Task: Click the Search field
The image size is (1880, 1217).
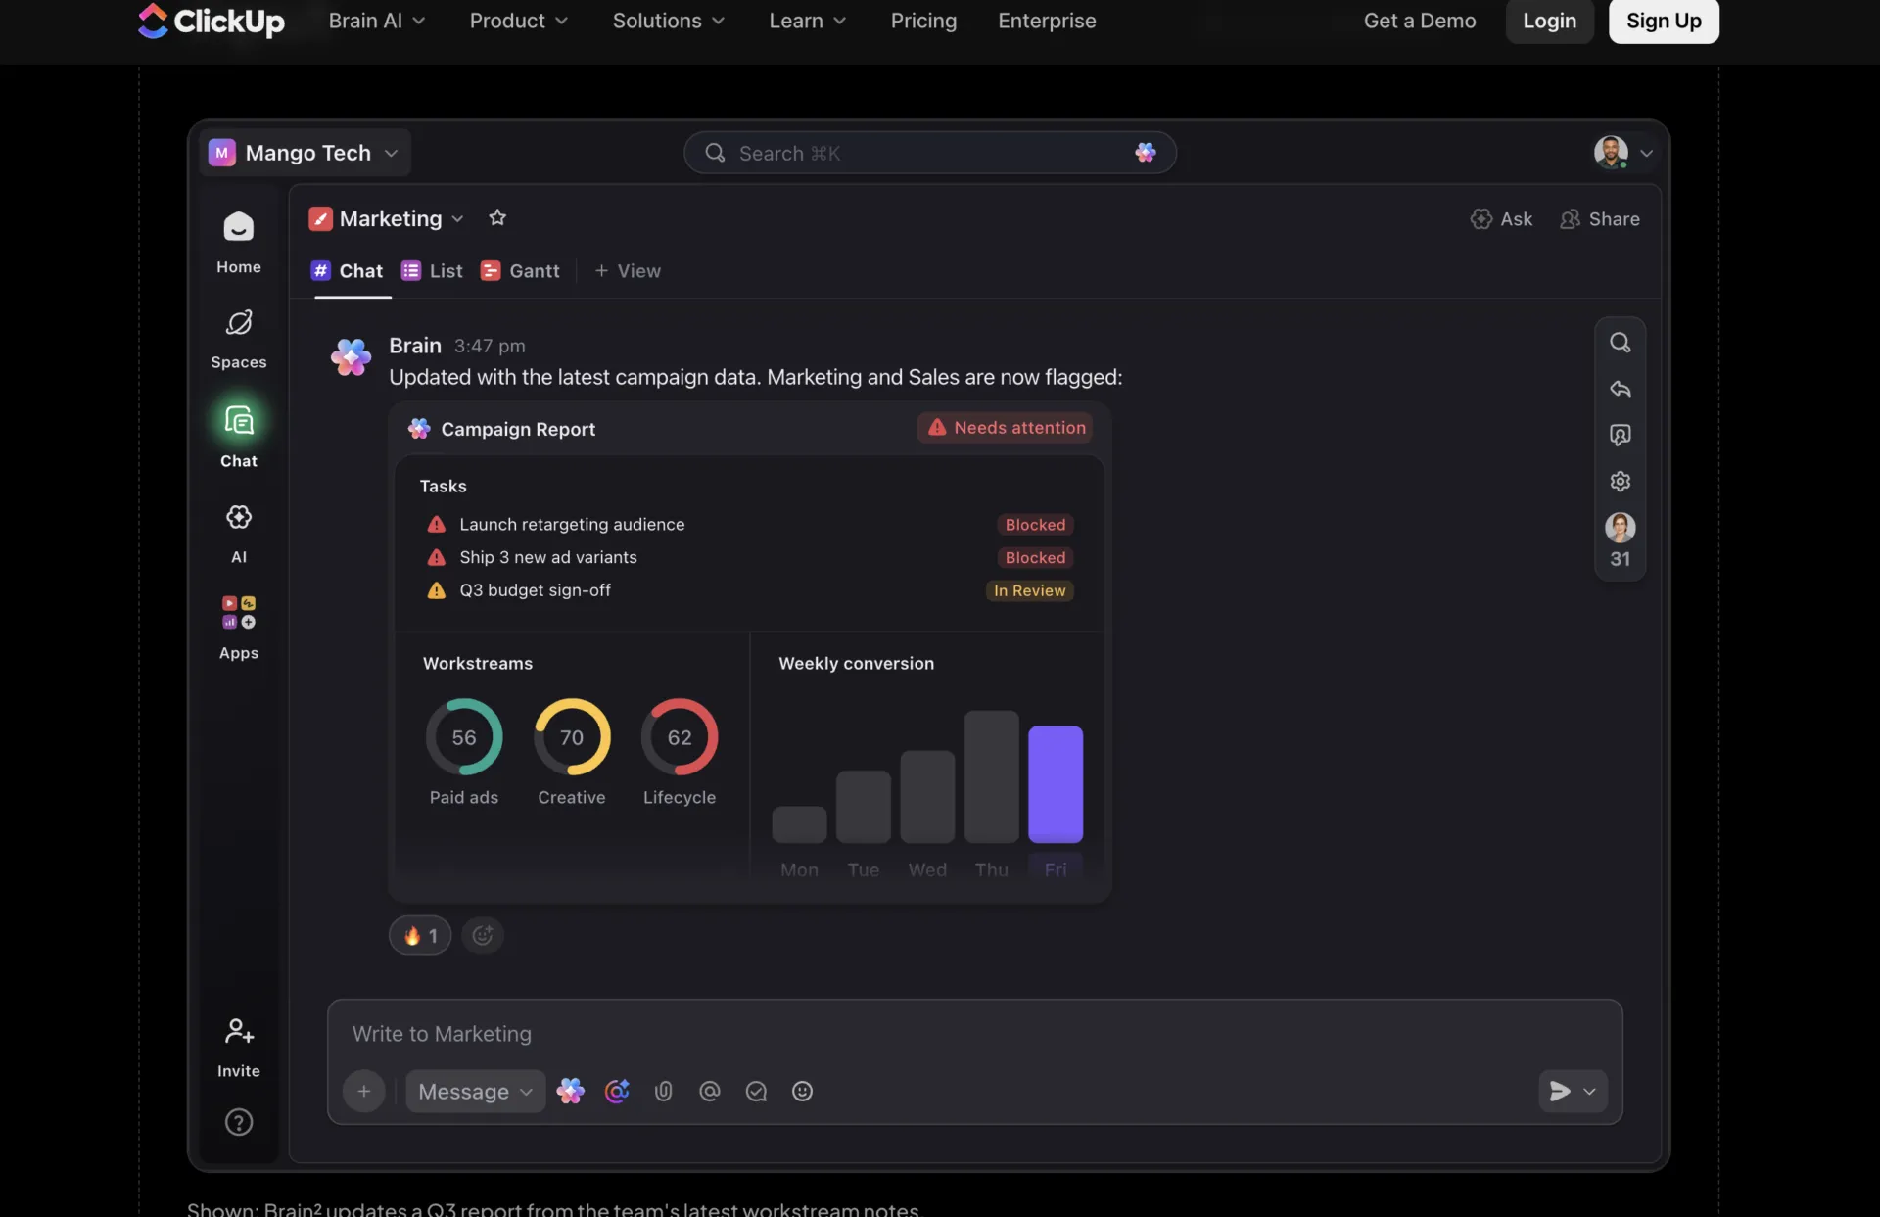Action: pos(930,153)
